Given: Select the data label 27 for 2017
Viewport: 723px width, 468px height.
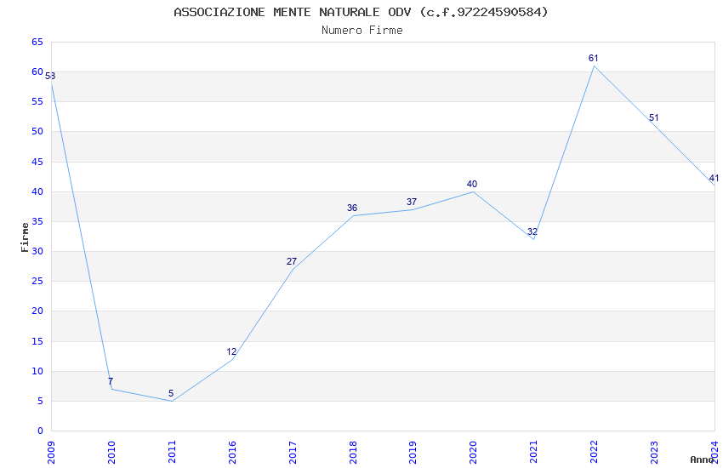Looking at the screenshot, I should click(292, 261).
